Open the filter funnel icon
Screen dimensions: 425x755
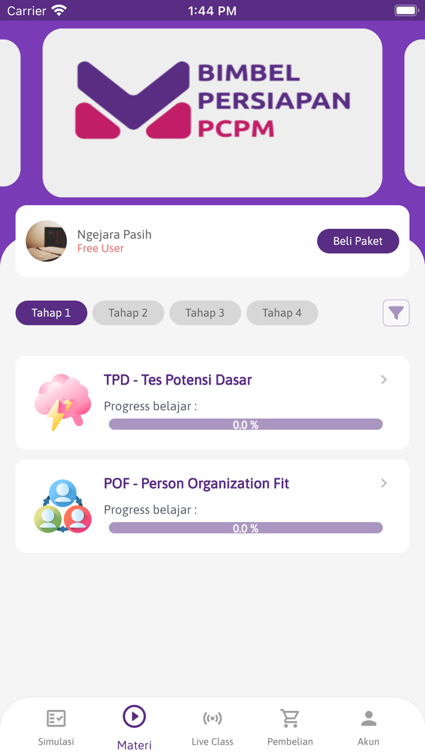pos(396,313)
